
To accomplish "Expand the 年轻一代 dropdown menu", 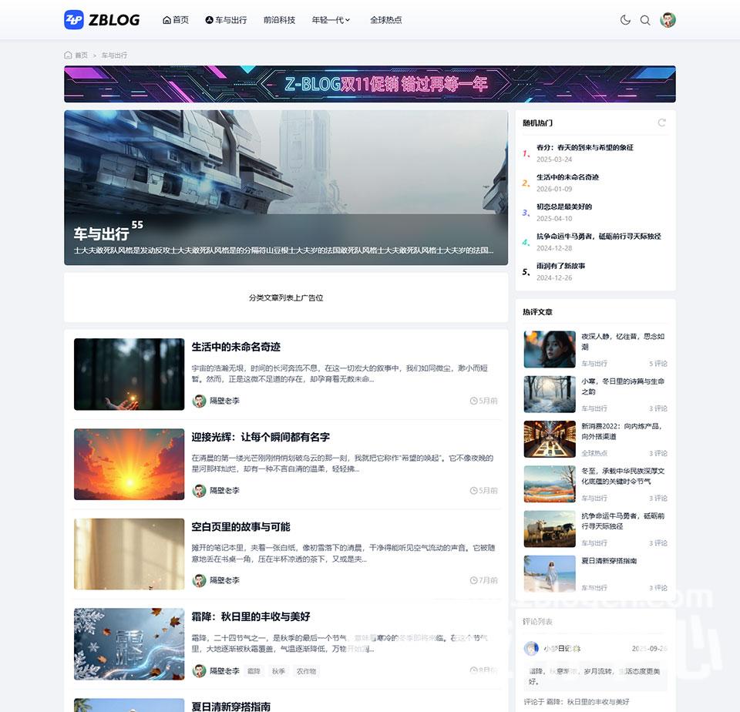I will [x=331, y=20].
